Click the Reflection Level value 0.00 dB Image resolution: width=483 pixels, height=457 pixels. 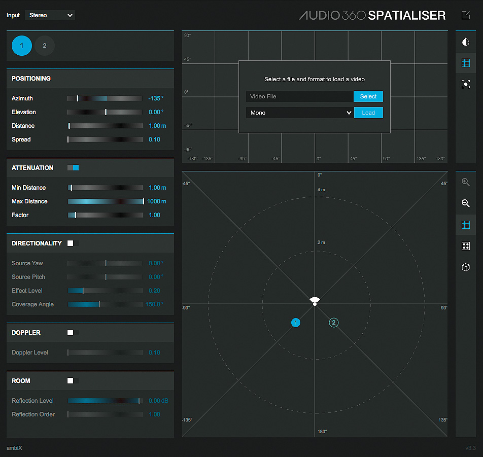point(158,401)
